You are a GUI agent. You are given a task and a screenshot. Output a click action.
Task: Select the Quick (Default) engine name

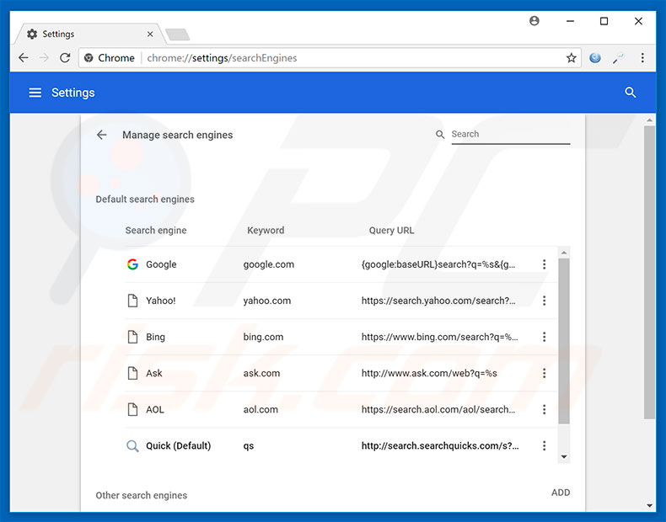(179, 445)
